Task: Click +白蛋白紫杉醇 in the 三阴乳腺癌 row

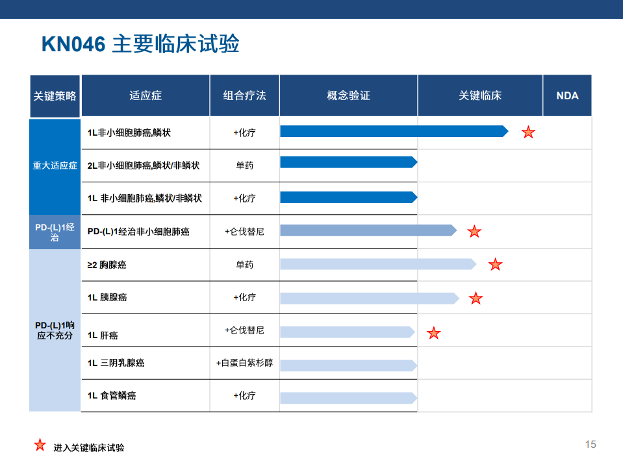Action: tap(244, 362)
